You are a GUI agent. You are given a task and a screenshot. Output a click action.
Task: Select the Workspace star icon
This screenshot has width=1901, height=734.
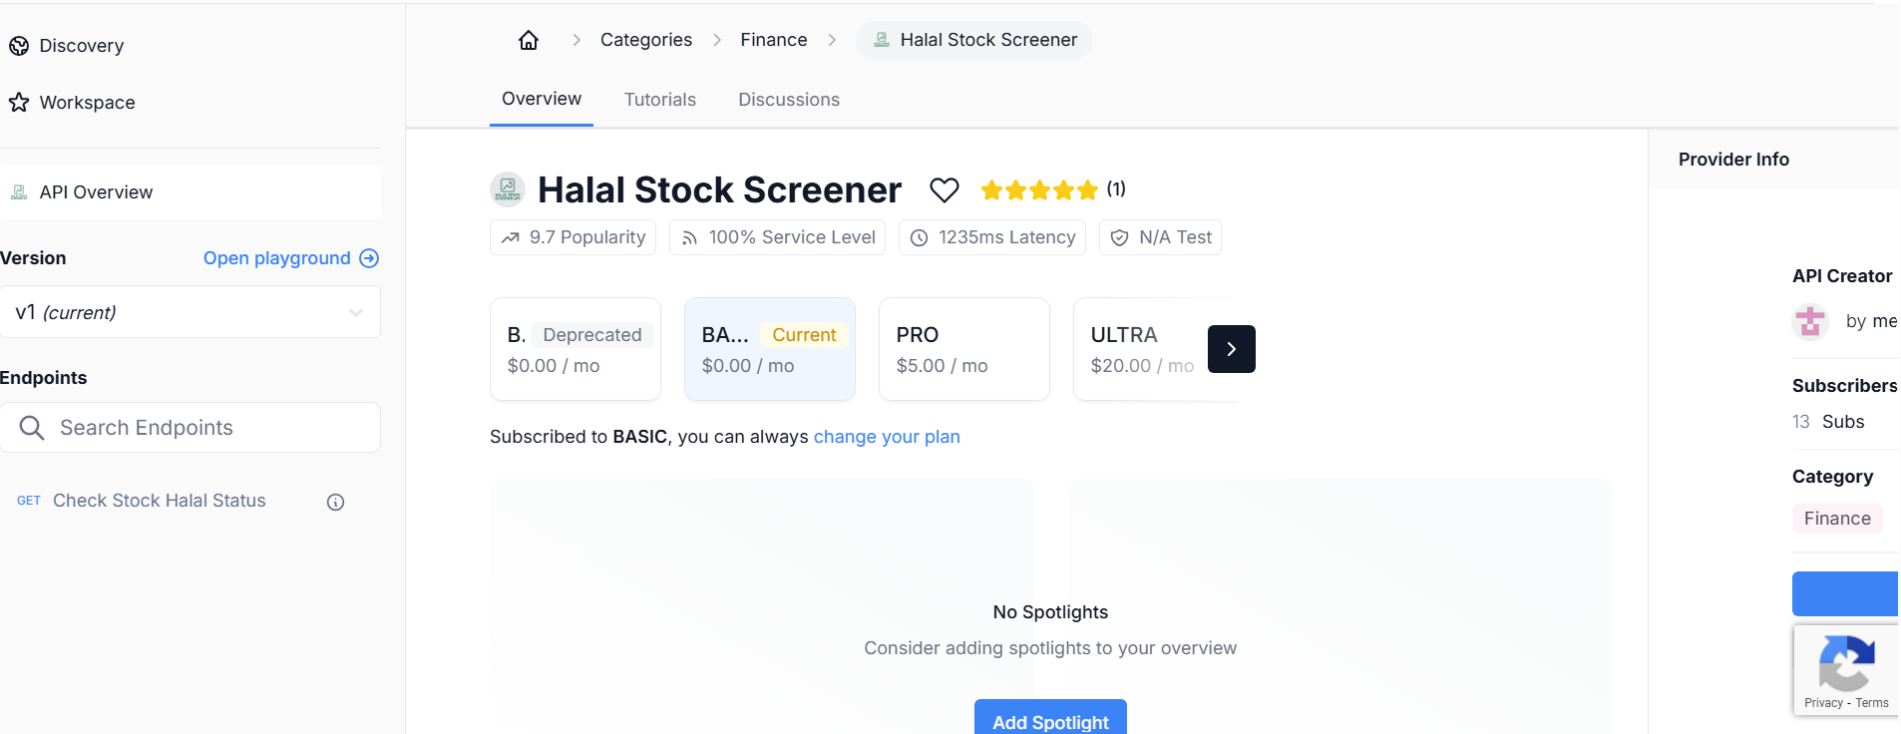(18, 102)
